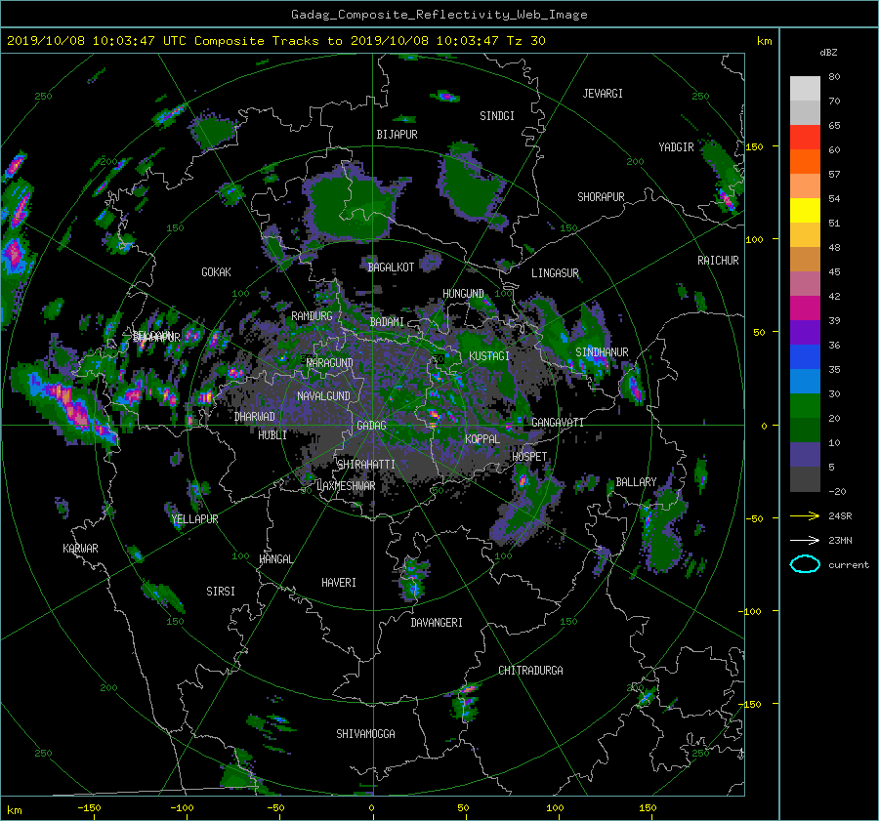
Task: Choose the magenta 39-42 dBZ swatch
Action: [805, 308]
